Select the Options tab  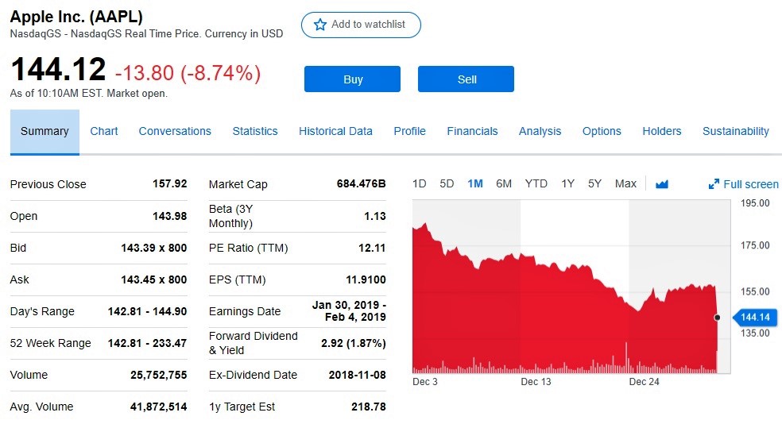602,131
